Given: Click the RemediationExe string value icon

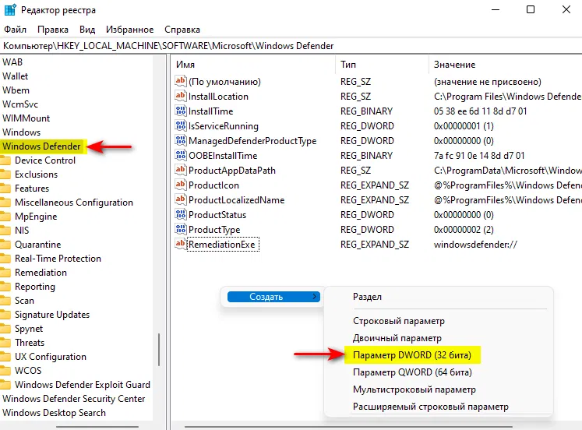Looking at the screenshot, I should pos(181,244).
